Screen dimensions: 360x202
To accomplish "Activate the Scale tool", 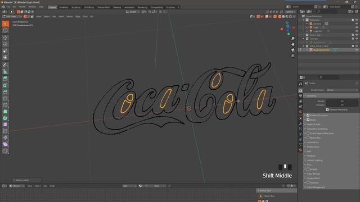I will coord(5,51).
